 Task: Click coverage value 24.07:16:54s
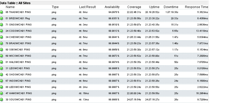point(134,99)
